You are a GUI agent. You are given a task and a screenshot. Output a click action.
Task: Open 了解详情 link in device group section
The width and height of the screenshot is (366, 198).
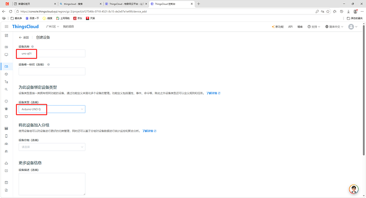click(x=149, y=131)
